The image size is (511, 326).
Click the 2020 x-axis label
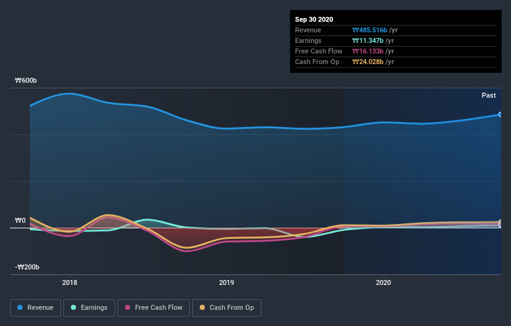(x=383, y=282)
